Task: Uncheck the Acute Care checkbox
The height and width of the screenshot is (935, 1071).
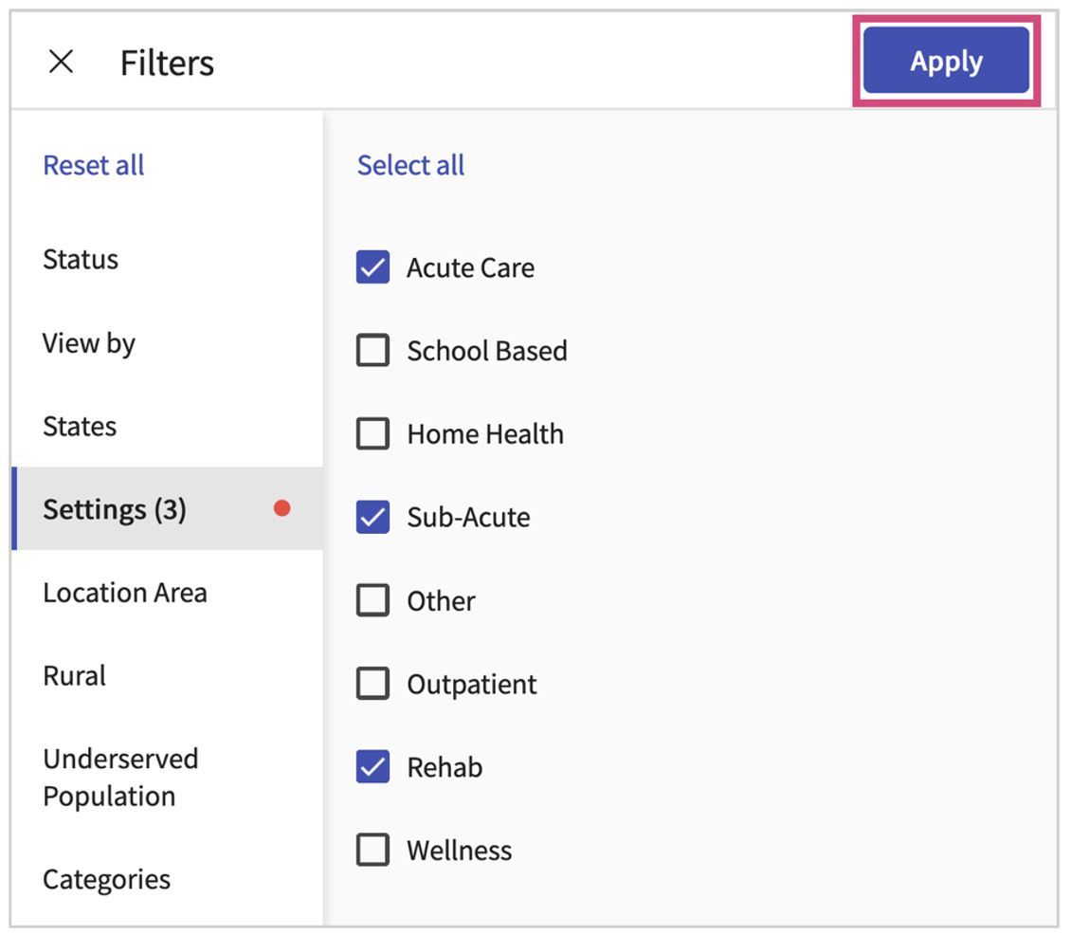Action: point(372,267)
